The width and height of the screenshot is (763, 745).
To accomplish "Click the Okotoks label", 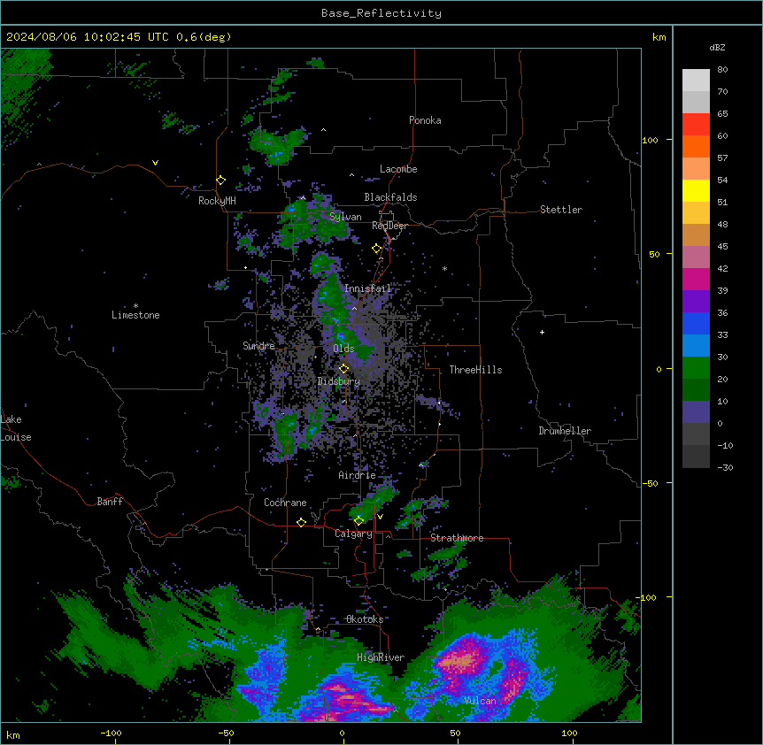I will pos(365,619).
